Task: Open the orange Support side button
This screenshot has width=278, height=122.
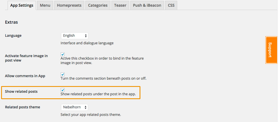Action: 271,50
